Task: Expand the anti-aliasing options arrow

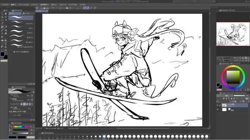Action: click(x=32, y=104)
